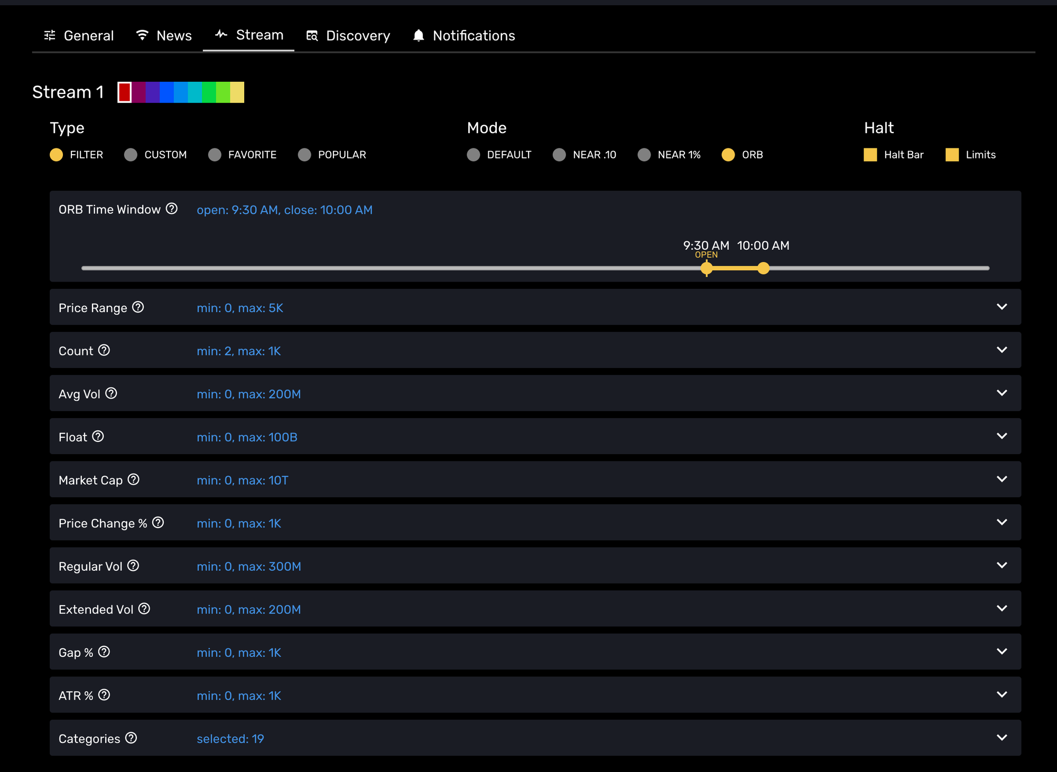Click the Price Range help icon
This screenshot has width=1057, height=772.
(138, 307)
